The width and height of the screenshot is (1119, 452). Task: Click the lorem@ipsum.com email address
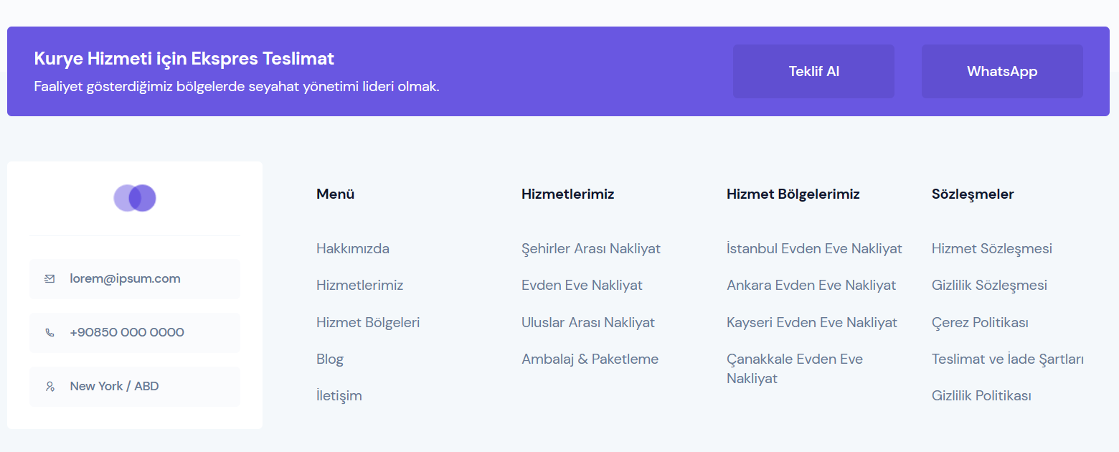click(x=125, y=278)
